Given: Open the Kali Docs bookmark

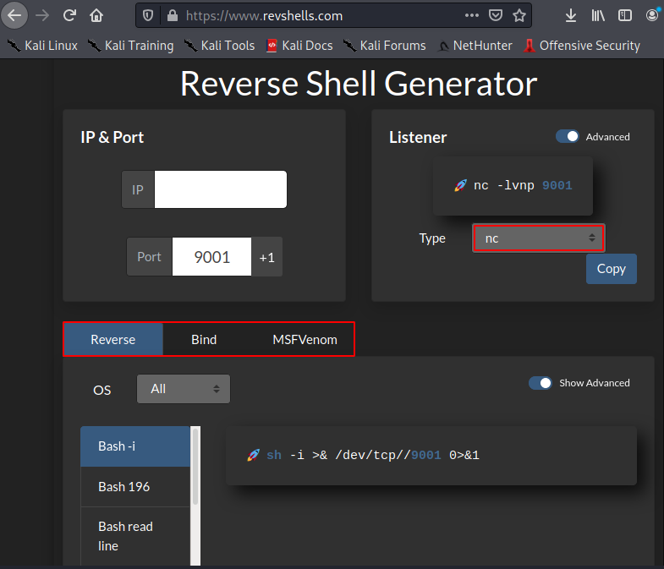Looking at the screenshot, I should click(x=299, y=46).
